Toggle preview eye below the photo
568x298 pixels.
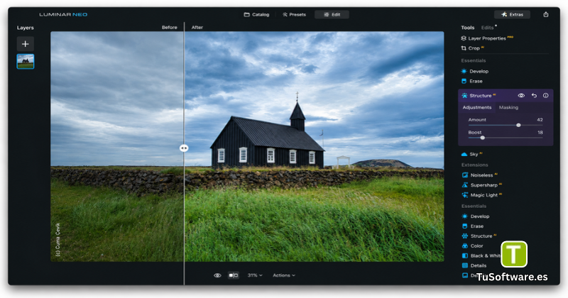pos(217,275)
